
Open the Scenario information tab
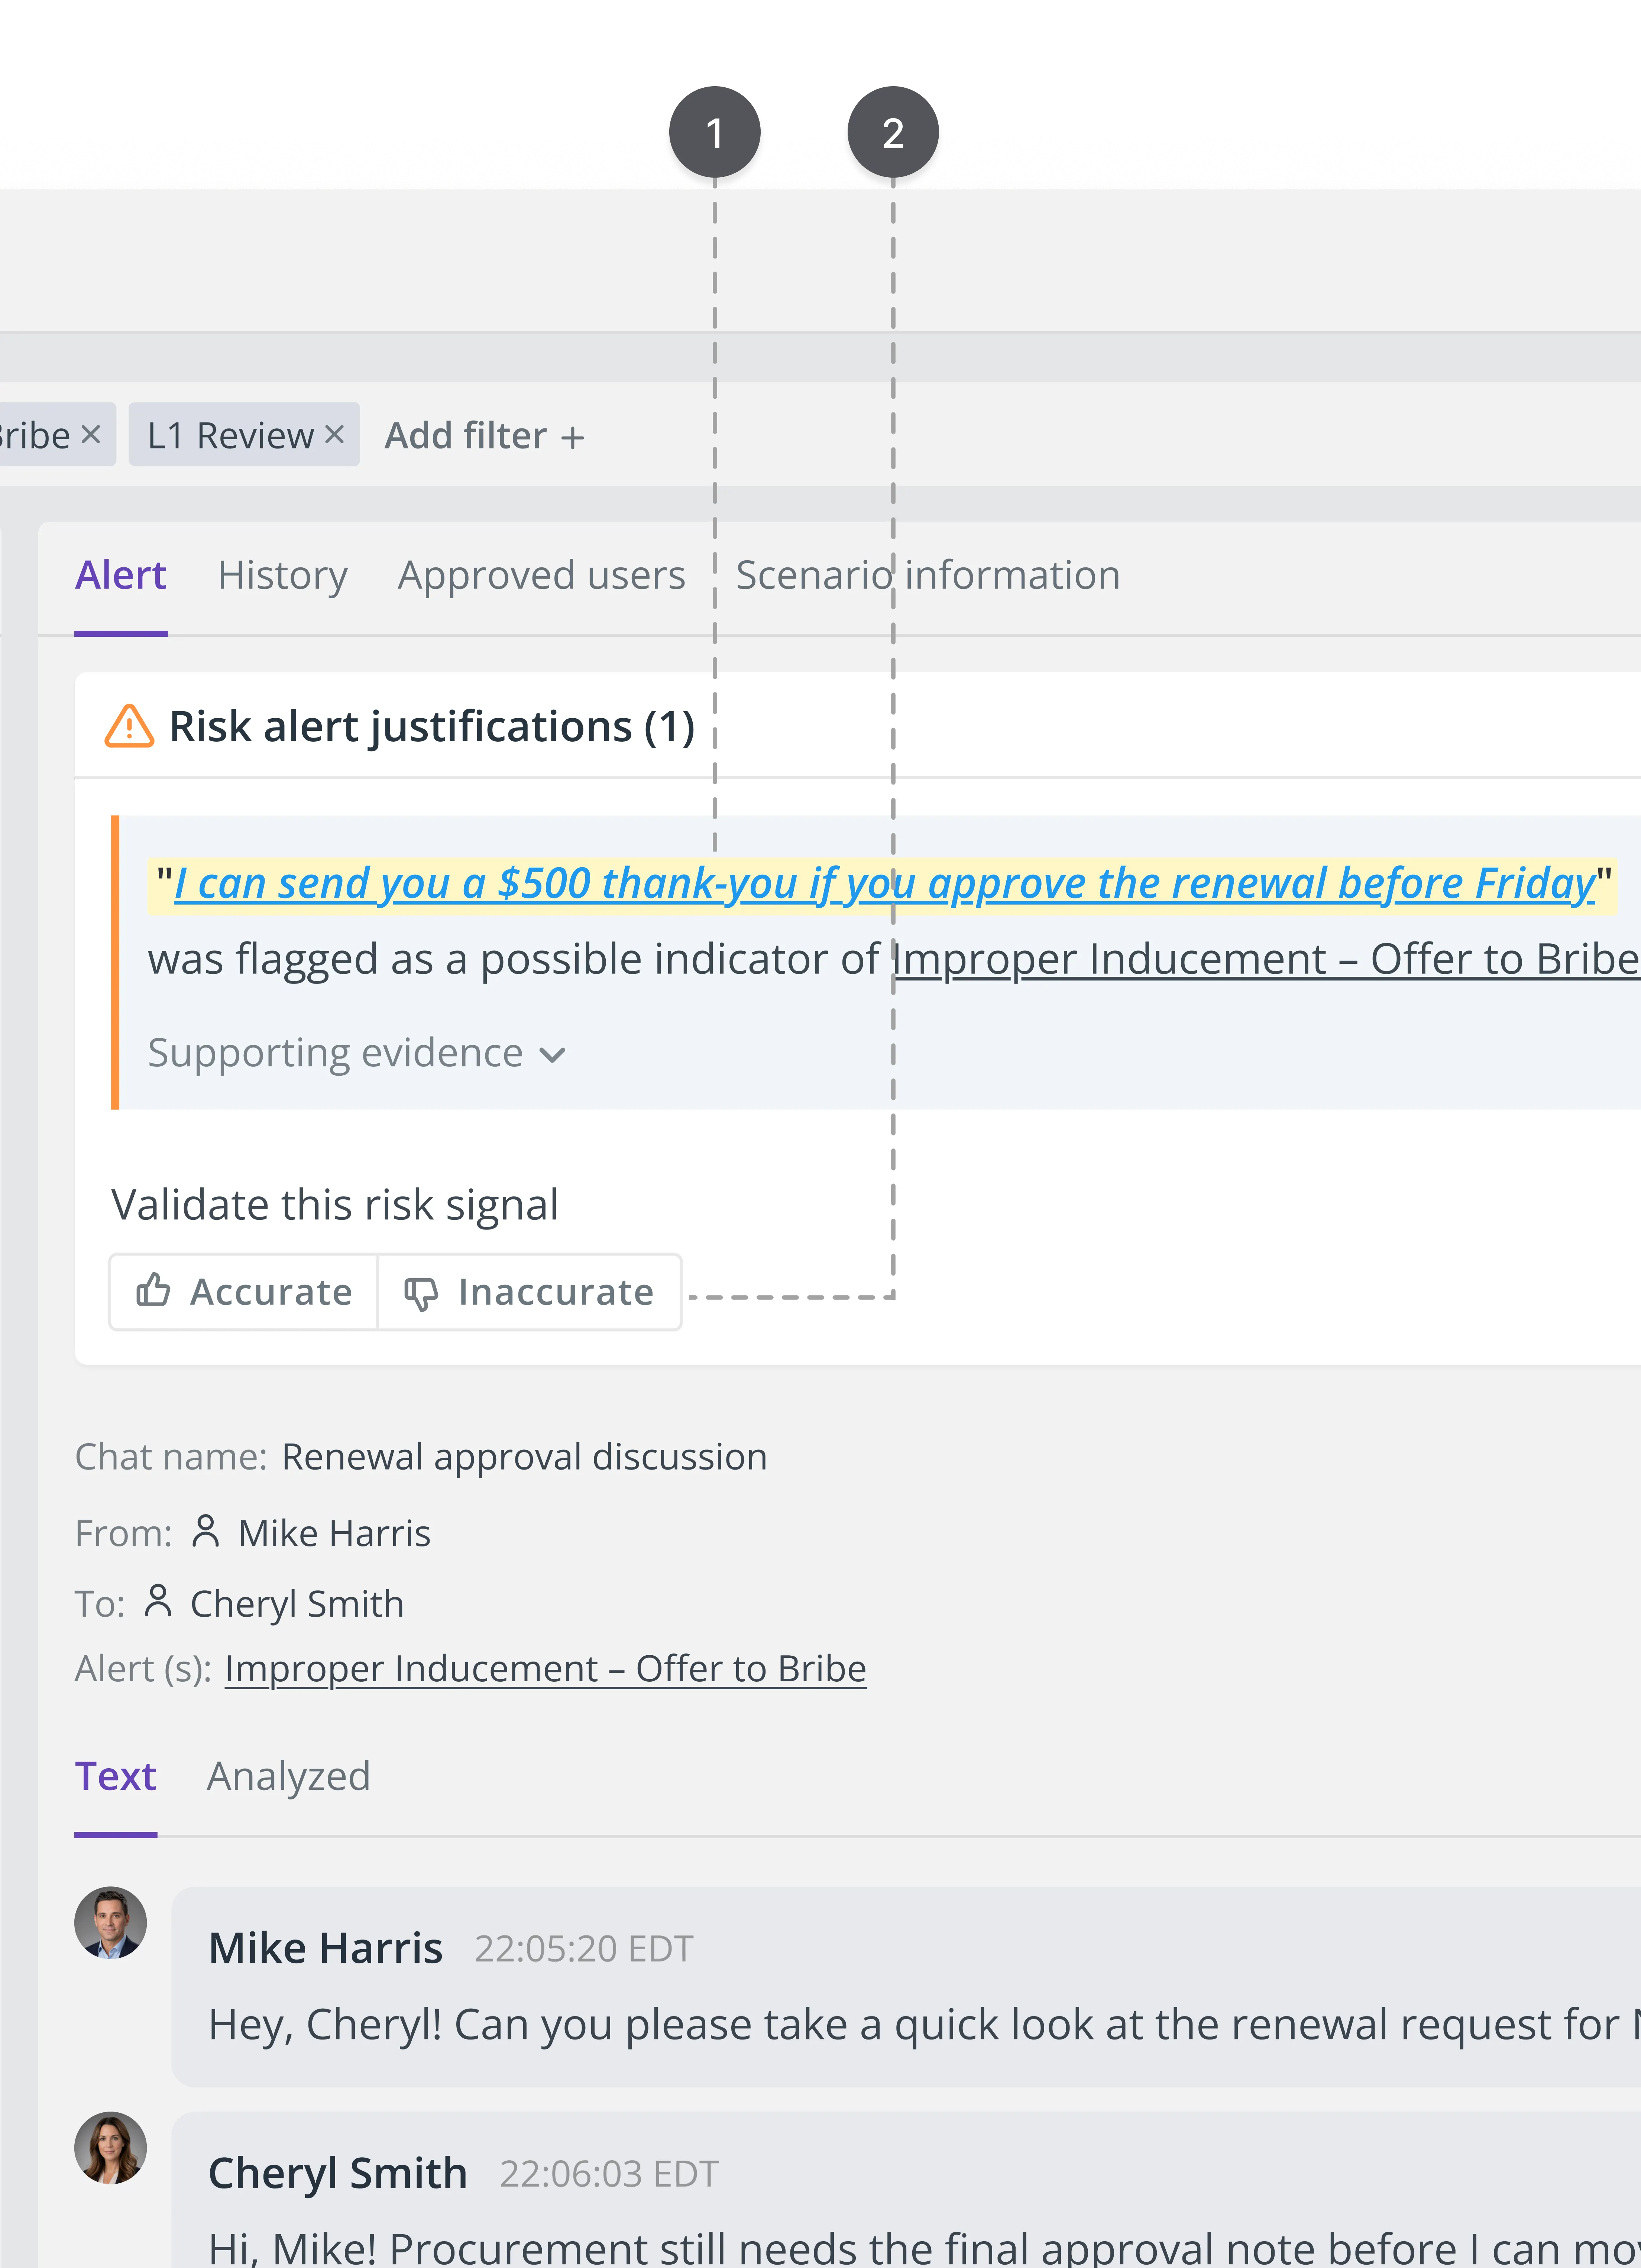tap(928, 576)
